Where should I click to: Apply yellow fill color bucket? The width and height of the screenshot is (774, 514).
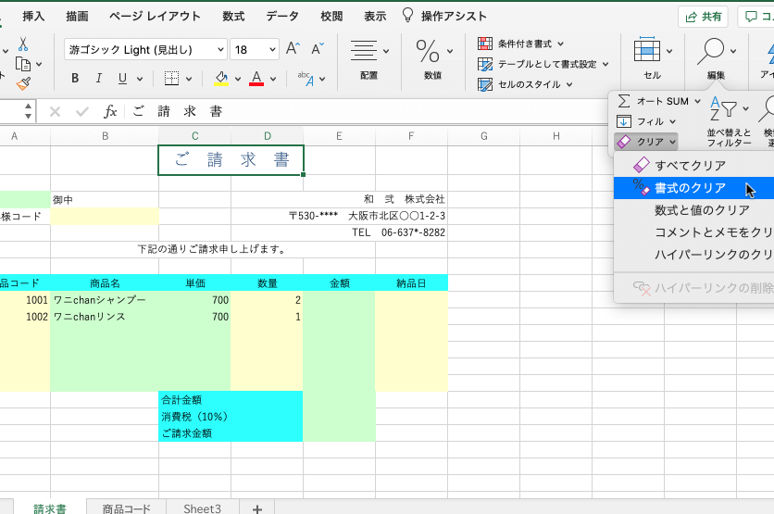(221, 78)
